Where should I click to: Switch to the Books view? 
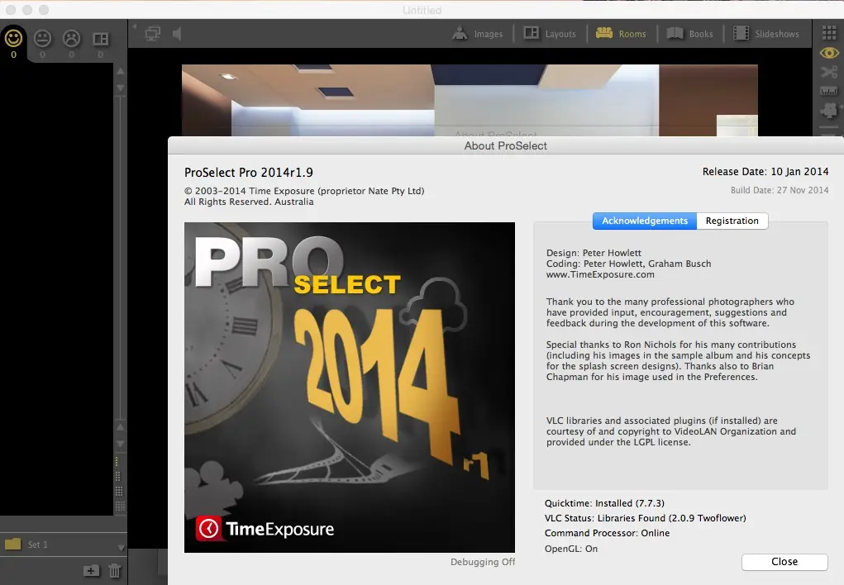(689, 34)
